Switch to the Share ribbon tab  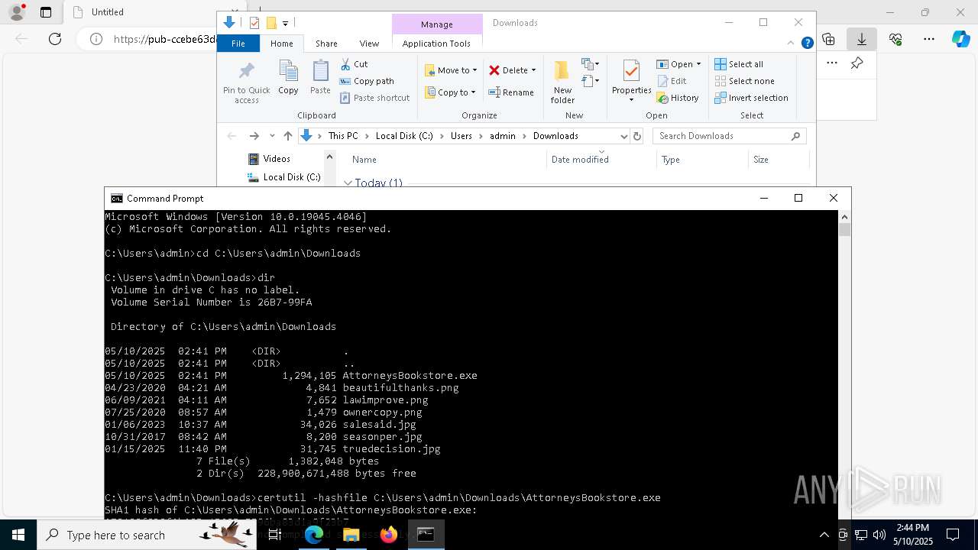(326, 44)
